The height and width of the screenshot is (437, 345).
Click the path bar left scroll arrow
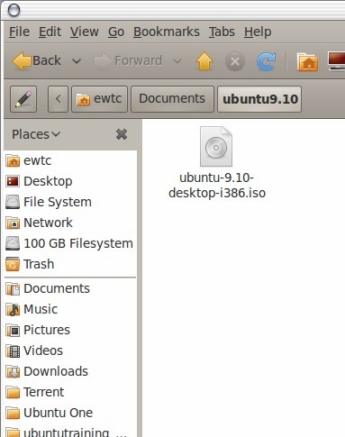(x=58, y=99)
